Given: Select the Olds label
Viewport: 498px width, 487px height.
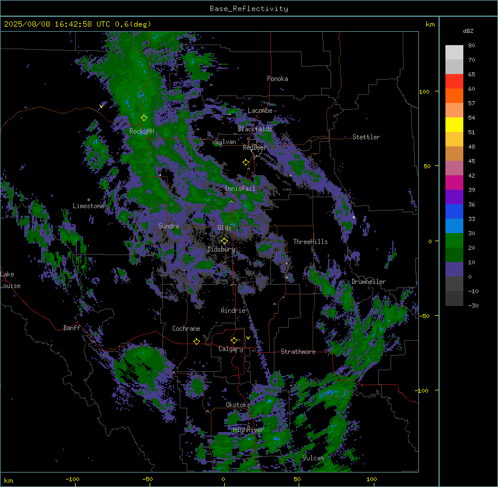Looking at the screenshot, I should [224, 228].
